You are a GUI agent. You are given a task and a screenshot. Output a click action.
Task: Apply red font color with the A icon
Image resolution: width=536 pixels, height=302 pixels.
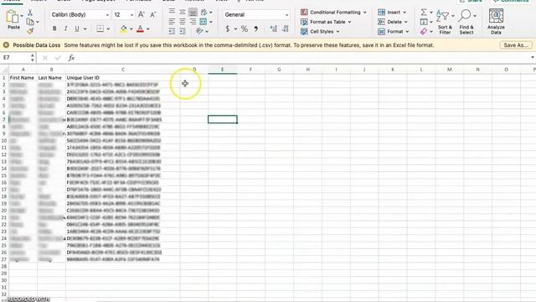[140, 29]
